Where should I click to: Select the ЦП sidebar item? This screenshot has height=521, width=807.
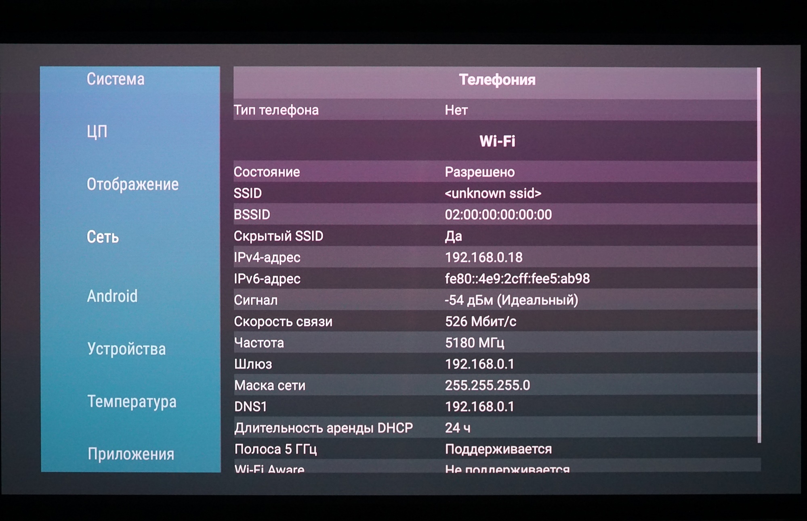pos(97,132)
